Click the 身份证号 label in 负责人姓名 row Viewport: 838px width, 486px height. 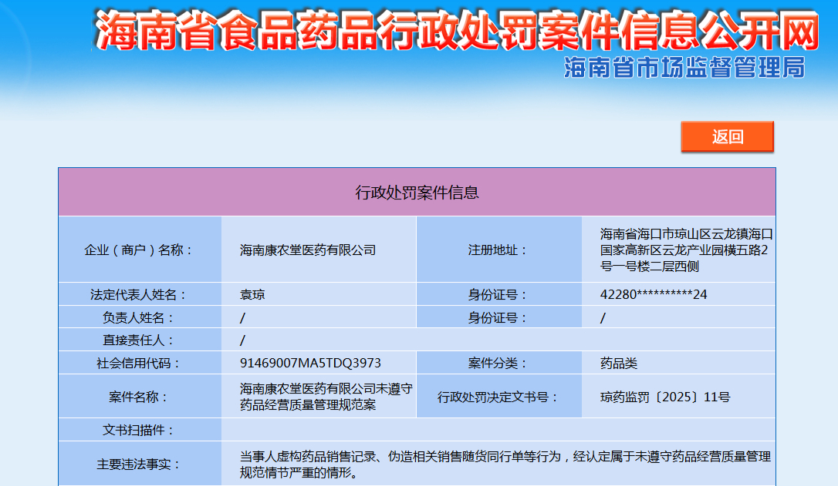(498, 318)
